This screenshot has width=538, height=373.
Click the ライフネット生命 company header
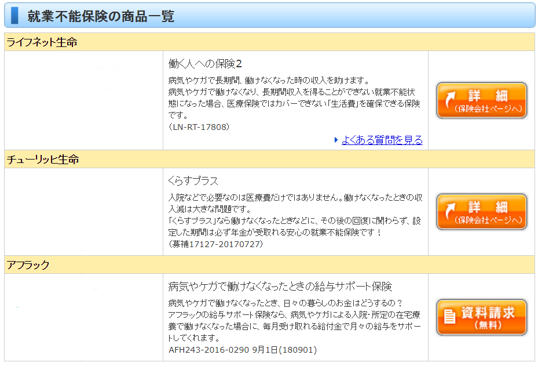269,42
